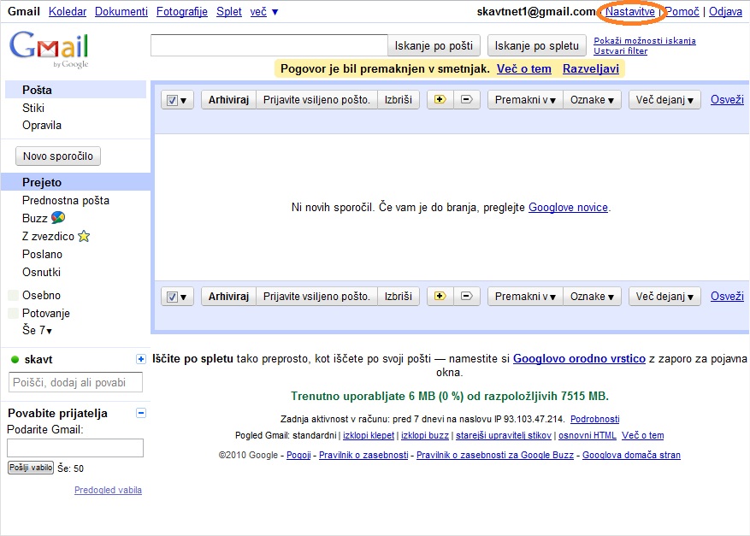Toggle select-all checkbox in bottom toolbar
This screenshot has height=536, width=750.
pyautogui.click(x=172, y=297)
